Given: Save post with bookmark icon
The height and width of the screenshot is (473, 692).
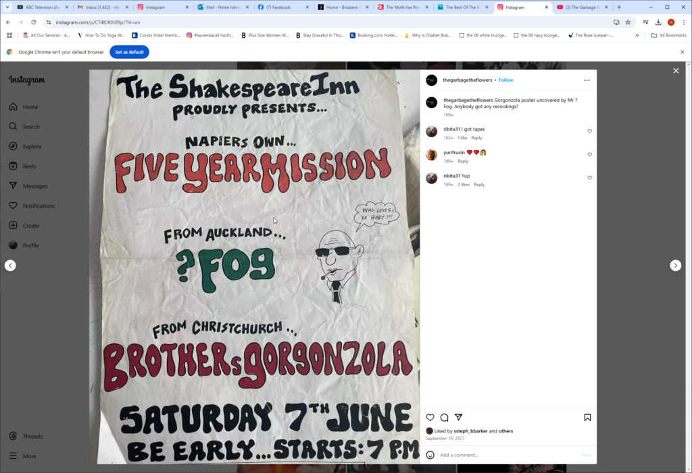Looking at the screenshot, I should tap(587, 418).
